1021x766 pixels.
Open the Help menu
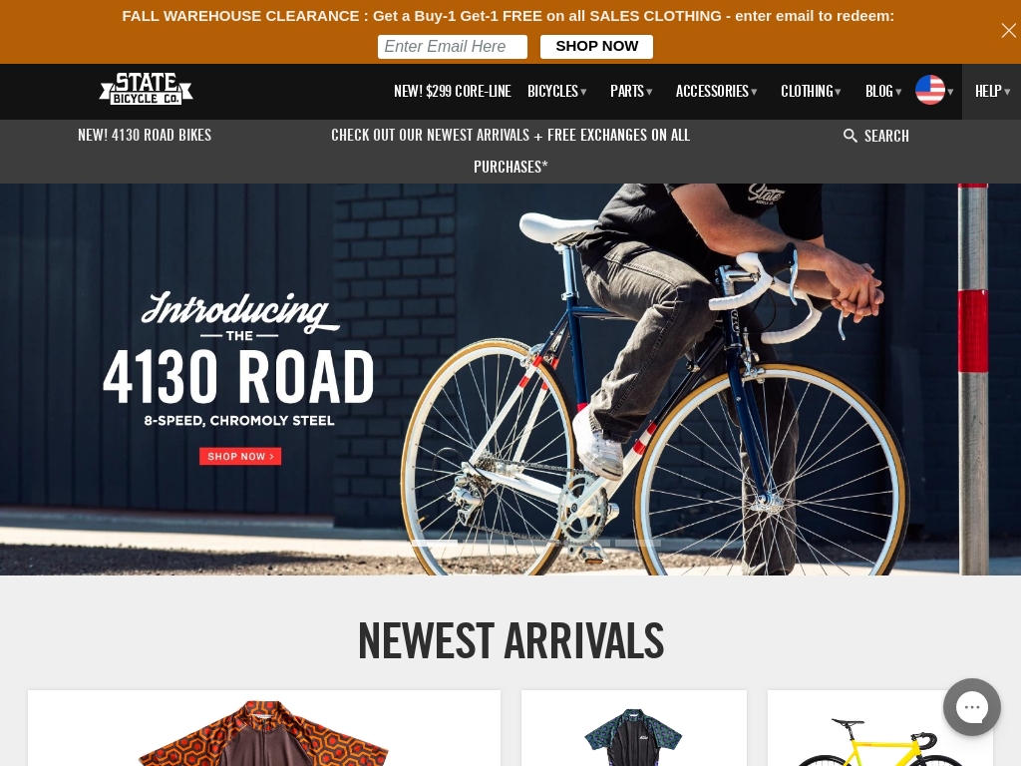pos(992,91)
